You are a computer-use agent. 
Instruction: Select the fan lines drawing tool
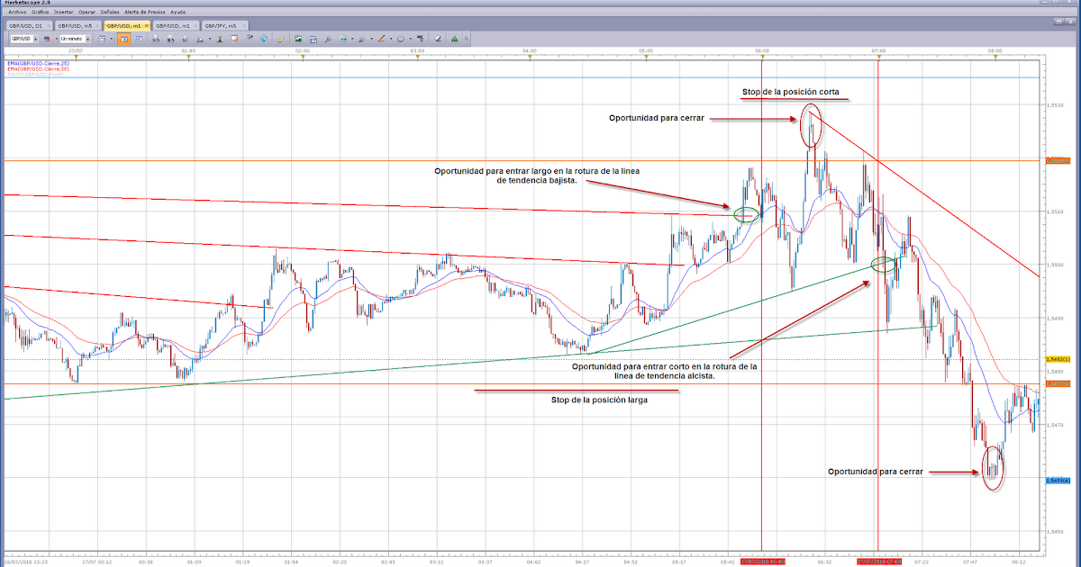[x=361, y=39]
